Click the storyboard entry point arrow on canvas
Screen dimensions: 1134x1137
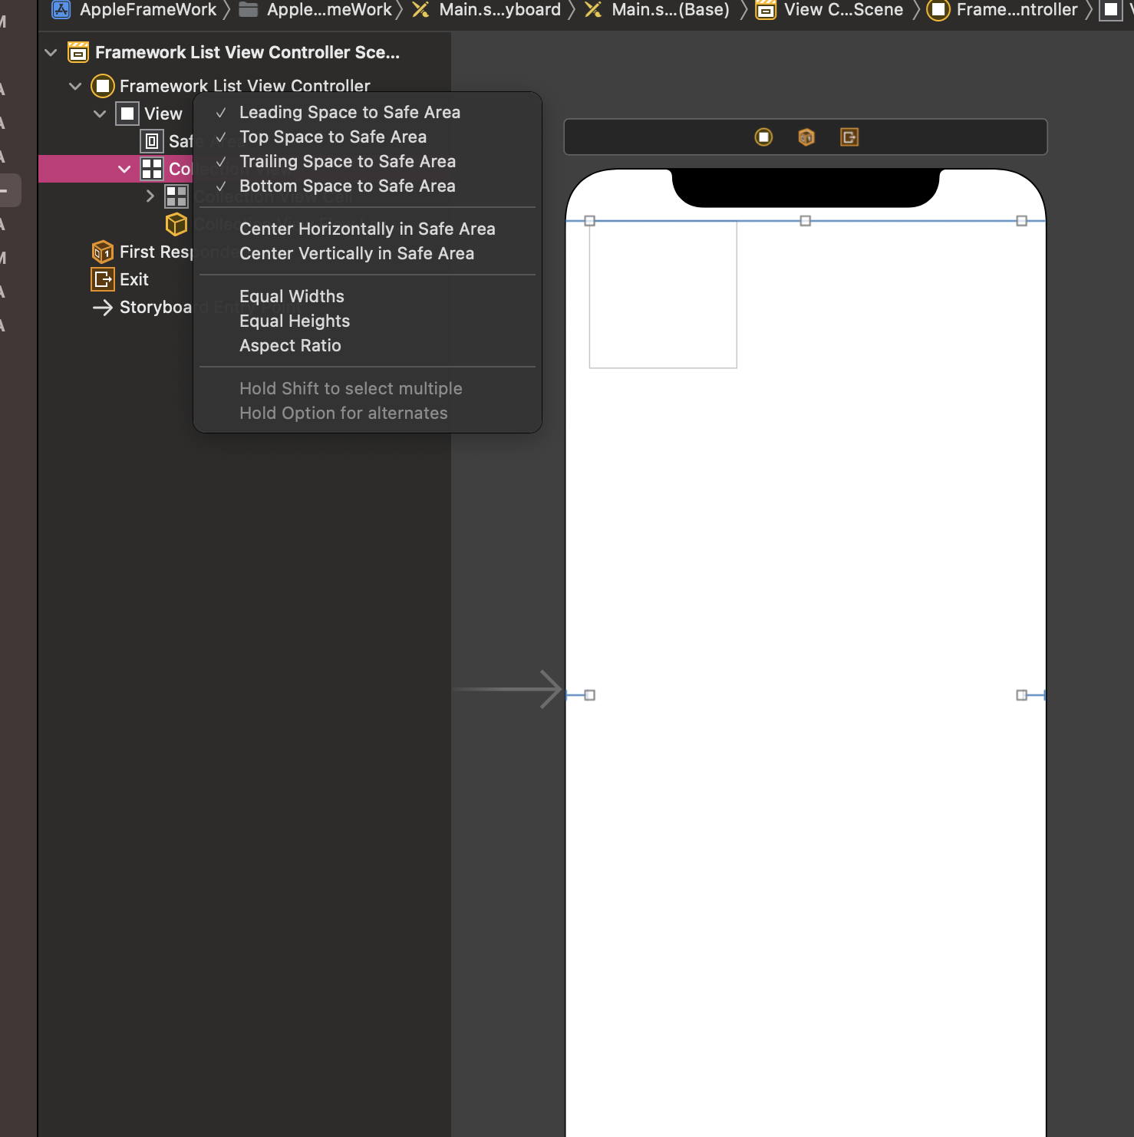[x=509, y=689]
